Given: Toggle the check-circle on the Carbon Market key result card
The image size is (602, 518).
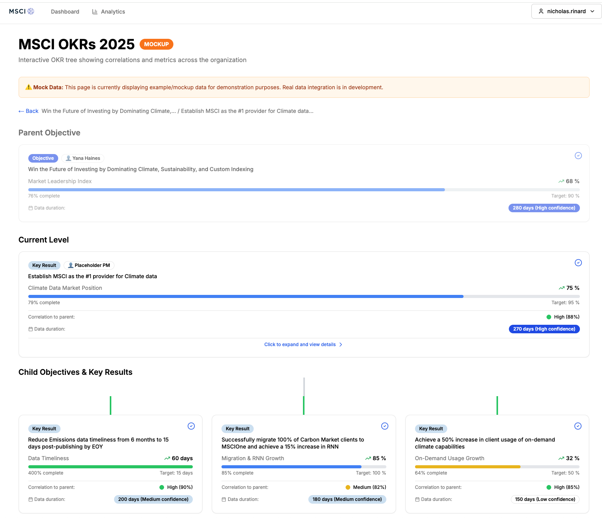Looking at the screenshot, I should (x=384, y=426).
